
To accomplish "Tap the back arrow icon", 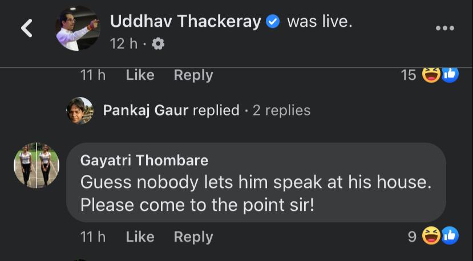I will tap(27, 28).
